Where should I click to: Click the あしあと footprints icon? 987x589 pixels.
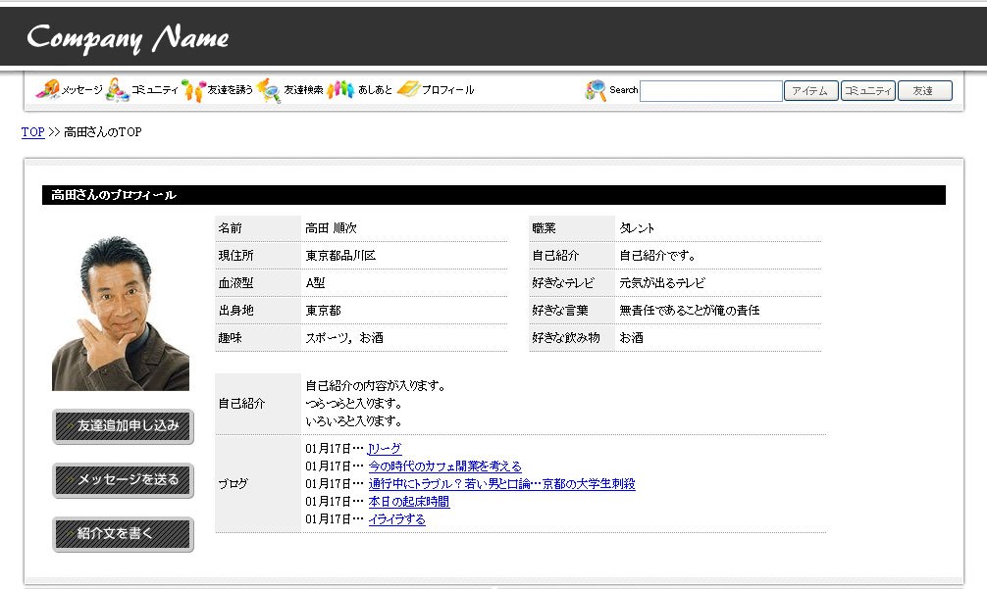[x=340, y=90]
